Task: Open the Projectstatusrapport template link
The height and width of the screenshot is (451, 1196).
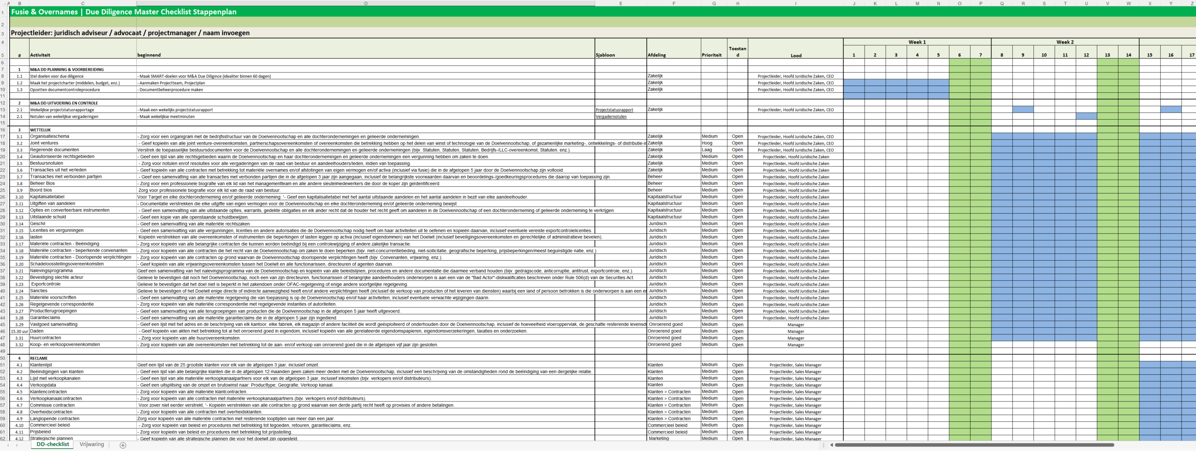Action: (x=614, y=110)
